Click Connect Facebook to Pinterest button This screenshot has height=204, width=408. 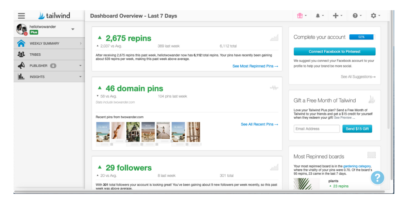click(x=335, y=52)
